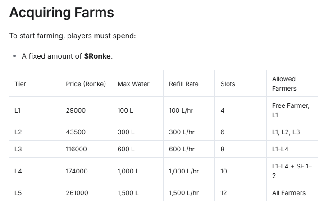Click the 116000 price value

[x=76, y=149]
